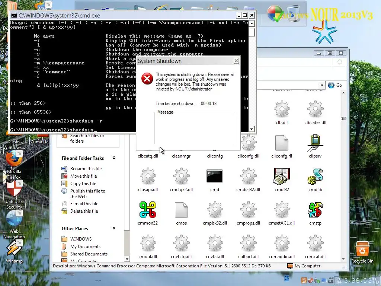Select the cmcfg32.dll file icon

tap(181, 176)
